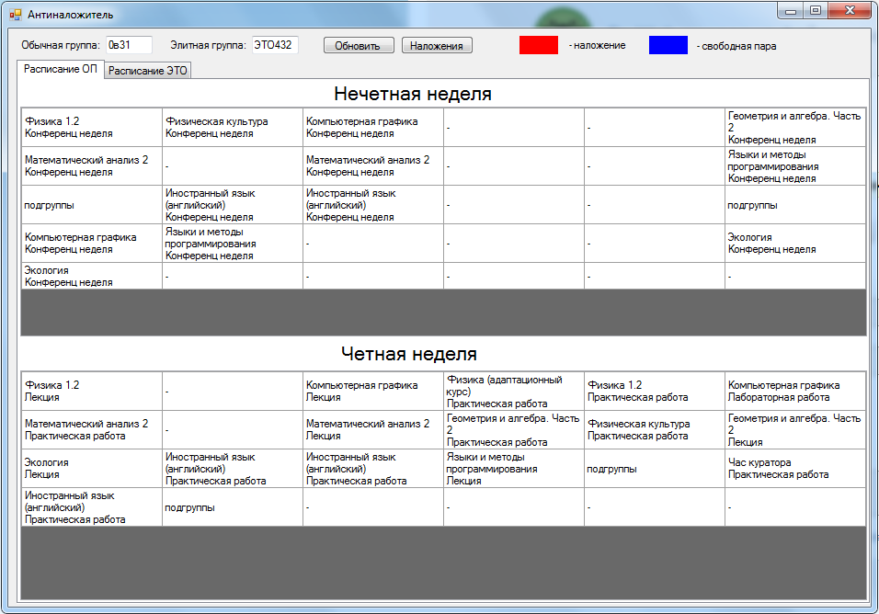Click Физическая культура Конференц неделя cell
The image size is (879, 614).
point(232,127)
